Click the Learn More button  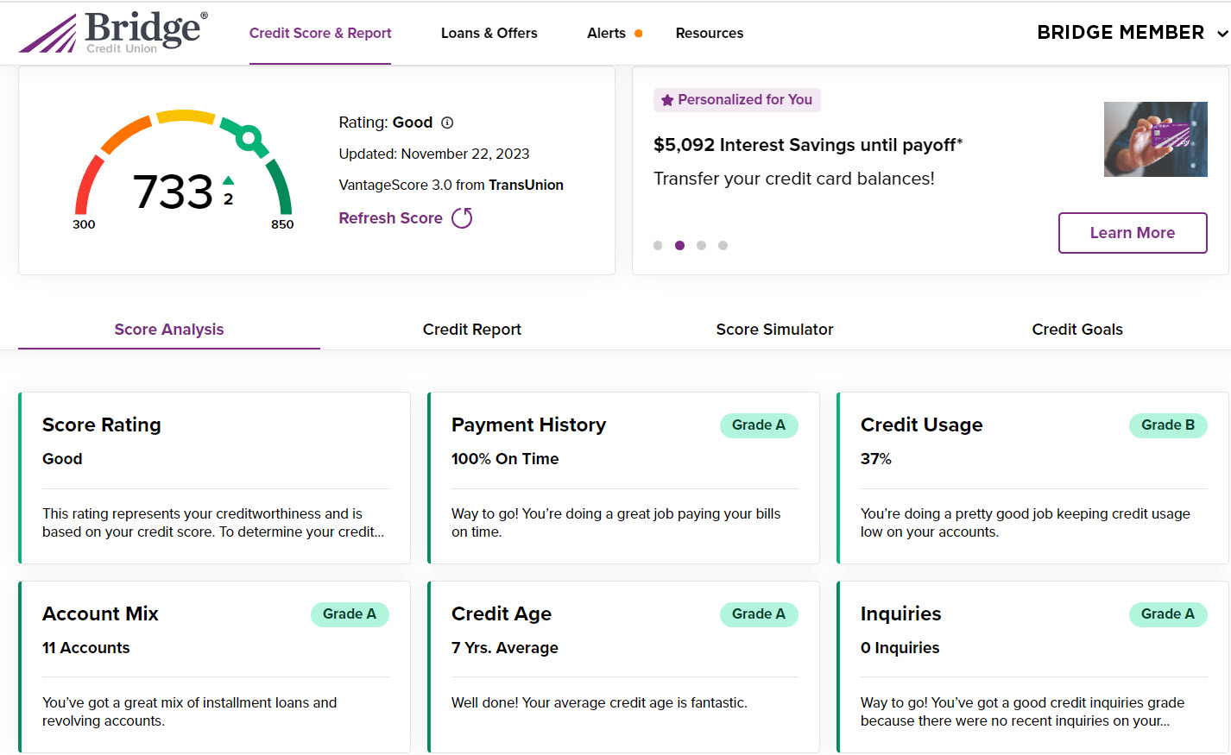click(1133, 232)
